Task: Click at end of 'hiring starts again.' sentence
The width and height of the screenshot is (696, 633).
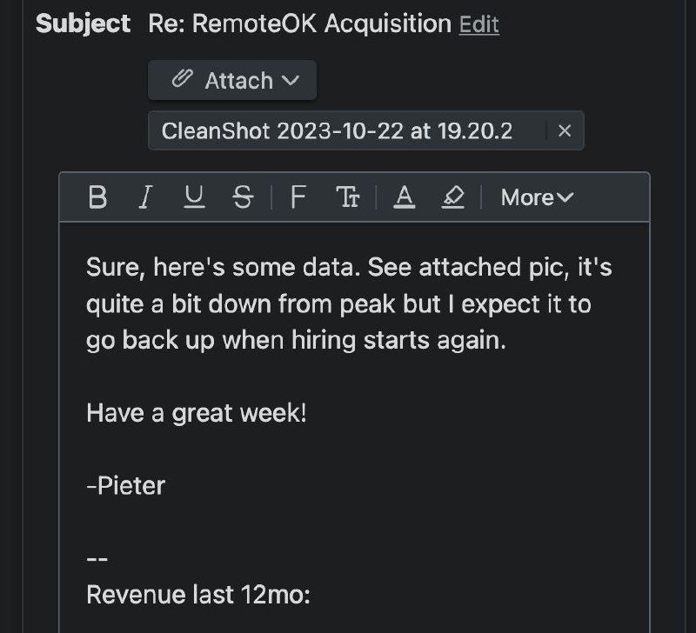Action: click(x=506, y=341)
